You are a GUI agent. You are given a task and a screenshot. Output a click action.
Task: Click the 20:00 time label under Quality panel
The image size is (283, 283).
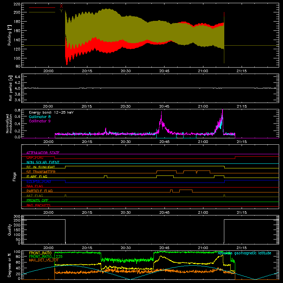point(48,248)
